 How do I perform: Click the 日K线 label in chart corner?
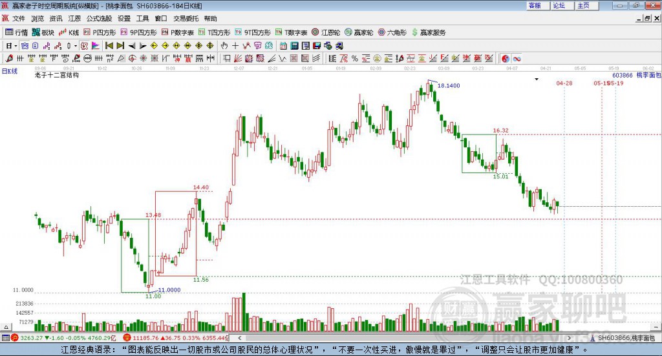click(x=10, y=71)
